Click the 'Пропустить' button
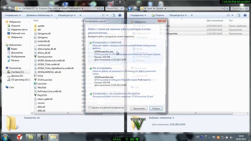 (x=139, y=108)
